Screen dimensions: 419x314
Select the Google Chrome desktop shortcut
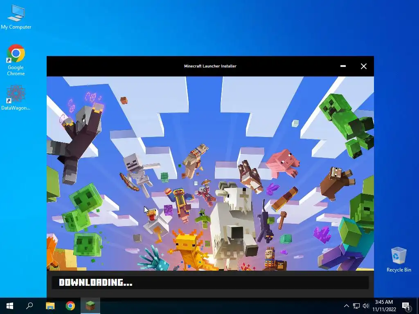(16, 60)
